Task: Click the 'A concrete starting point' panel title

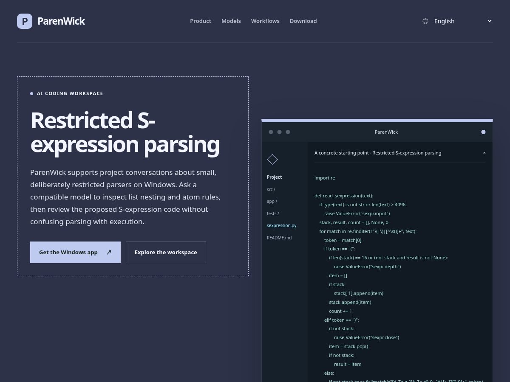Action: click(x=378, y=153)
